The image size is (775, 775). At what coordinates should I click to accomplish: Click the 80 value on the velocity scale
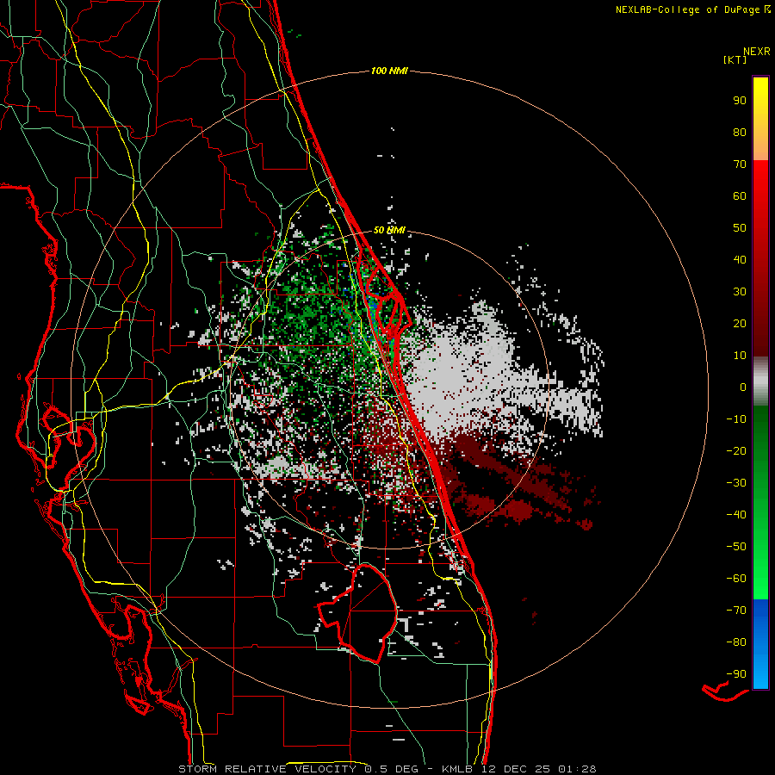[740, 133]
